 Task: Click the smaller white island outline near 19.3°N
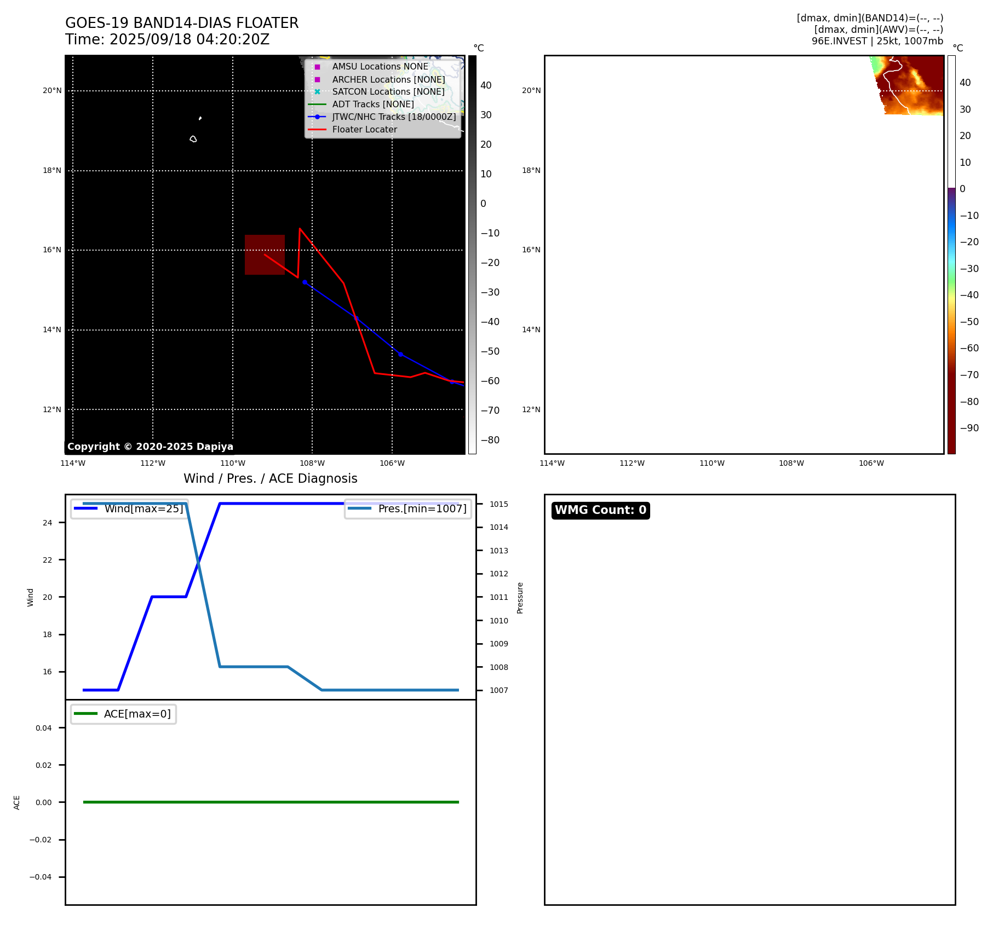(200, 118)
